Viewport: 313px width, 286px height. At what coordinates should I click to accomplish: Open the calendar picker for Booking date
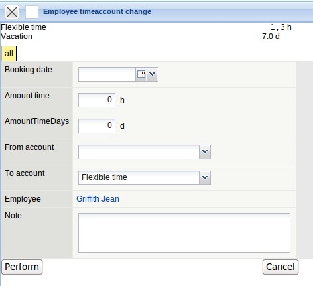(141, 74)
